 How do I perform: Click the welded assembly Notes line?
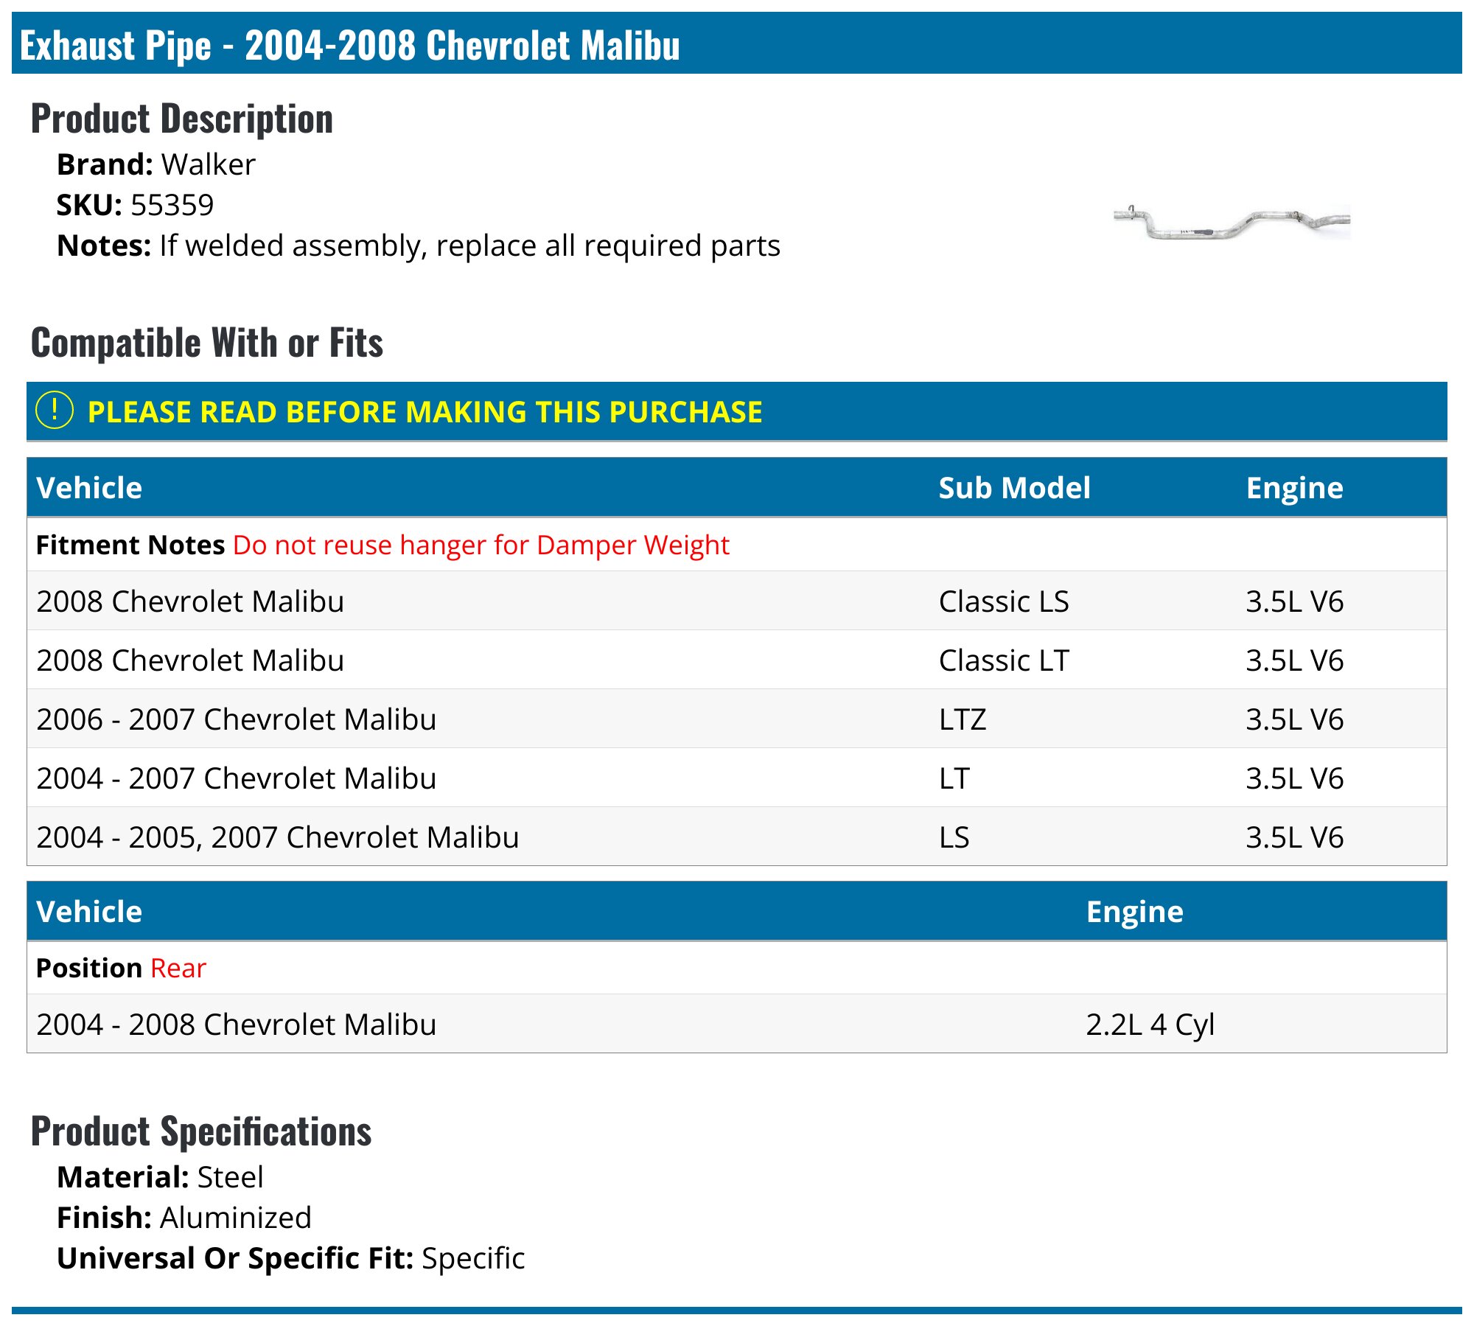click(419, 245)
